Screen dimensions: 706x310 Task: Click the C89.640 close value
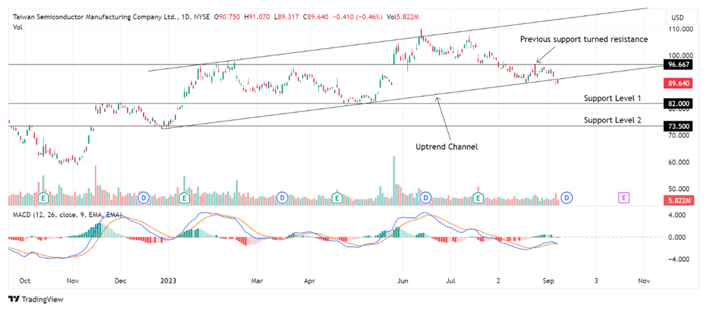pos(315,17)
